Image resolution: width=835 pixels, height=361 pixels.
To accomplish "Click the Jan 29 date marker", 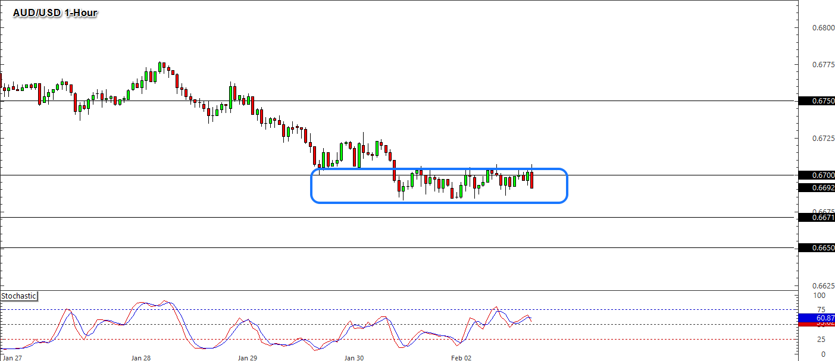I will pos(247,357).
